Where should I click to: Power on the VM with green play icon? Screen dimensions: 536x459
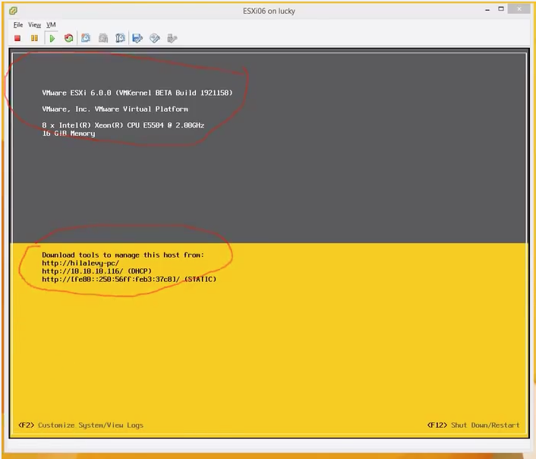52,38
